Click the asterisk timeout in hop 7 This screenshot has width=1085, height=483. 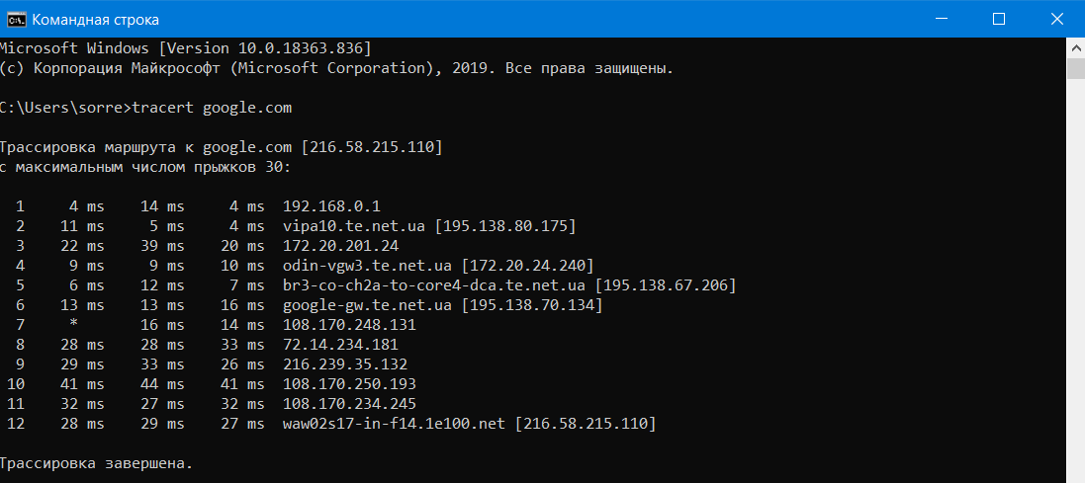[x=73, y=325]
